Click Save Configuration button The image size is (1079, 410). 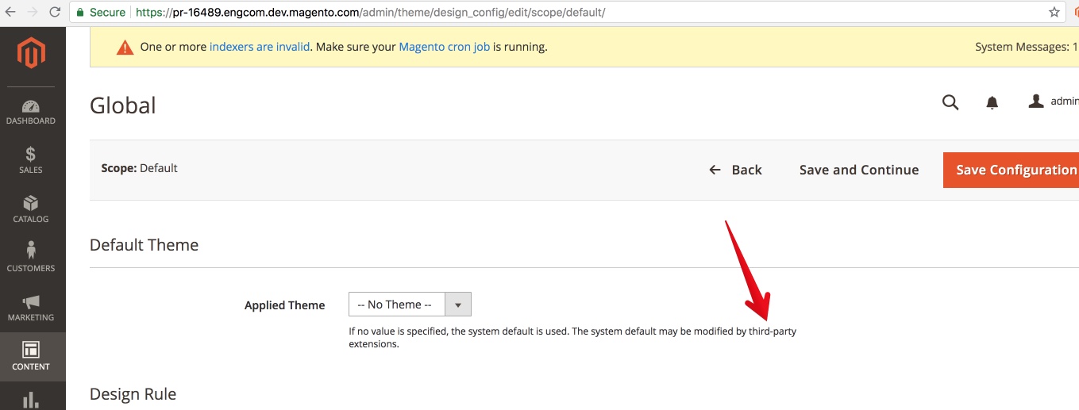point(1011,170)
